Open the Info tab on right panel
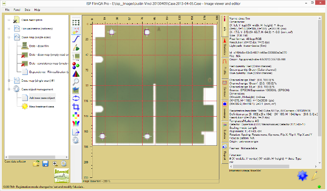 [x=225, y=25]
